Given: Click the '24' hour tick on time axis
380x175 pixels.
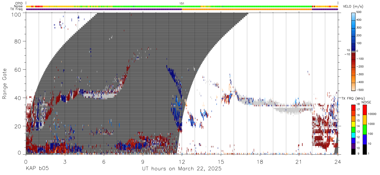Looking at the screenshot, I should 338,161.
